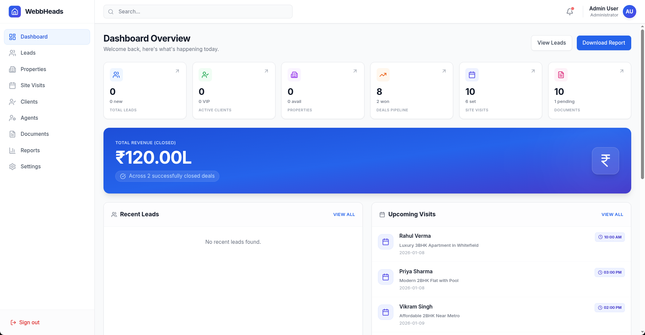Screen dimensions: 645x335
Task: Click calendar icon beside Rahul Verma visit
Action: pos(385,242)
